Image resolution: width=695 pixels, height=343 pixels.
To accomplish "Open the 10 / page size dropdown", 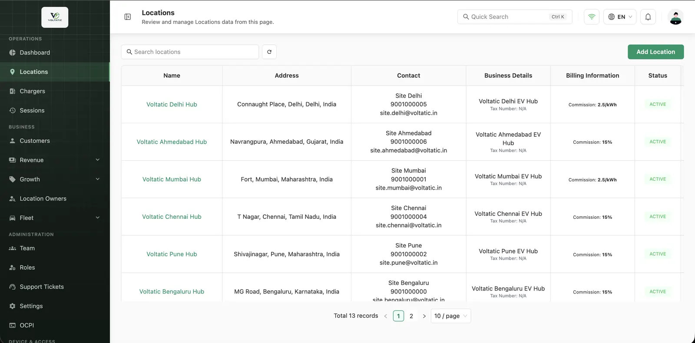I will point(450,316).
